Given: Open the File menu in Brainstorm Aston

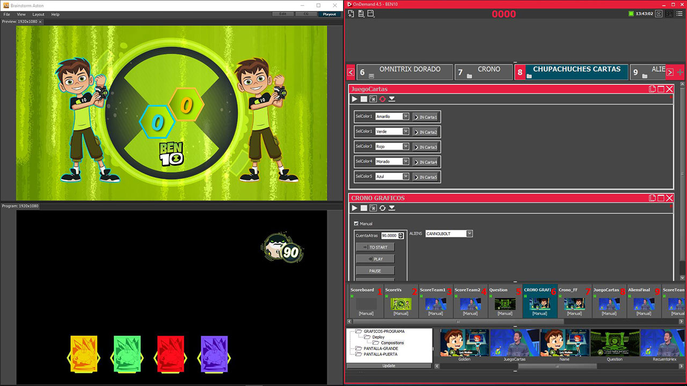Looking at the screenshot, I should click(7, 14).
